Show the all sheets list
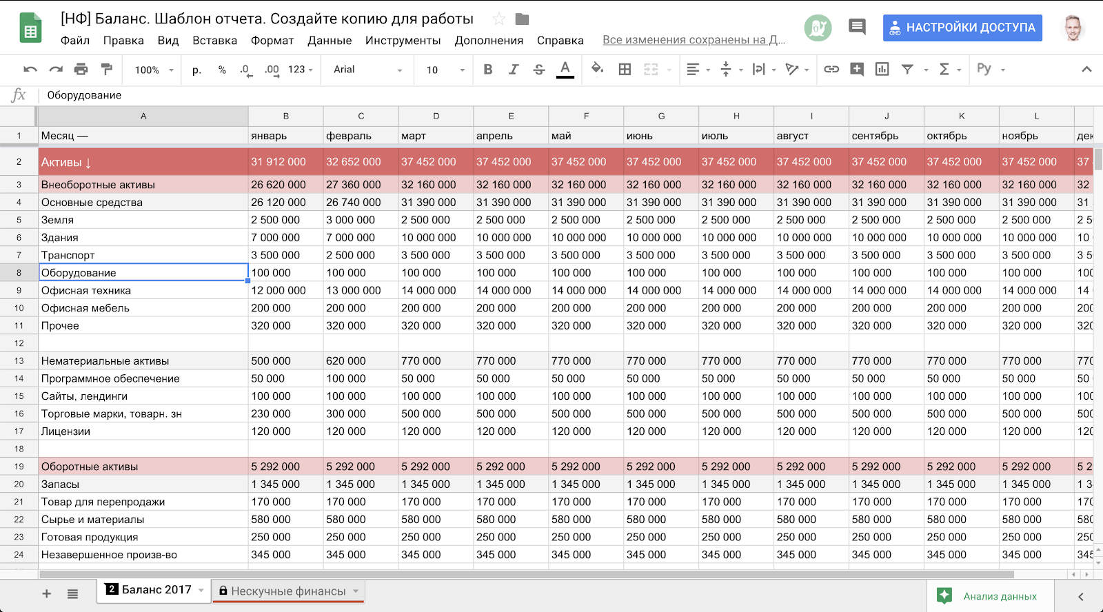The height and width of the screenshot is (612, 1103). (72, 594)
